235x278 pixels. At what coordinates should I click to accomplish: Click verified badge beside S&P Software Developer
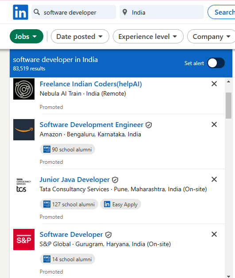pos(108,235)
